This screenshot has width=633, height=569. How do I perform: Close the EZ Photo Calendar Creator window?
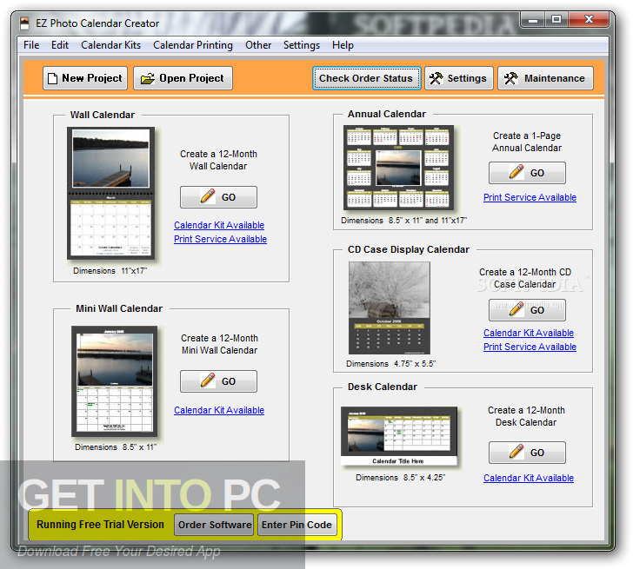[589, 19]
